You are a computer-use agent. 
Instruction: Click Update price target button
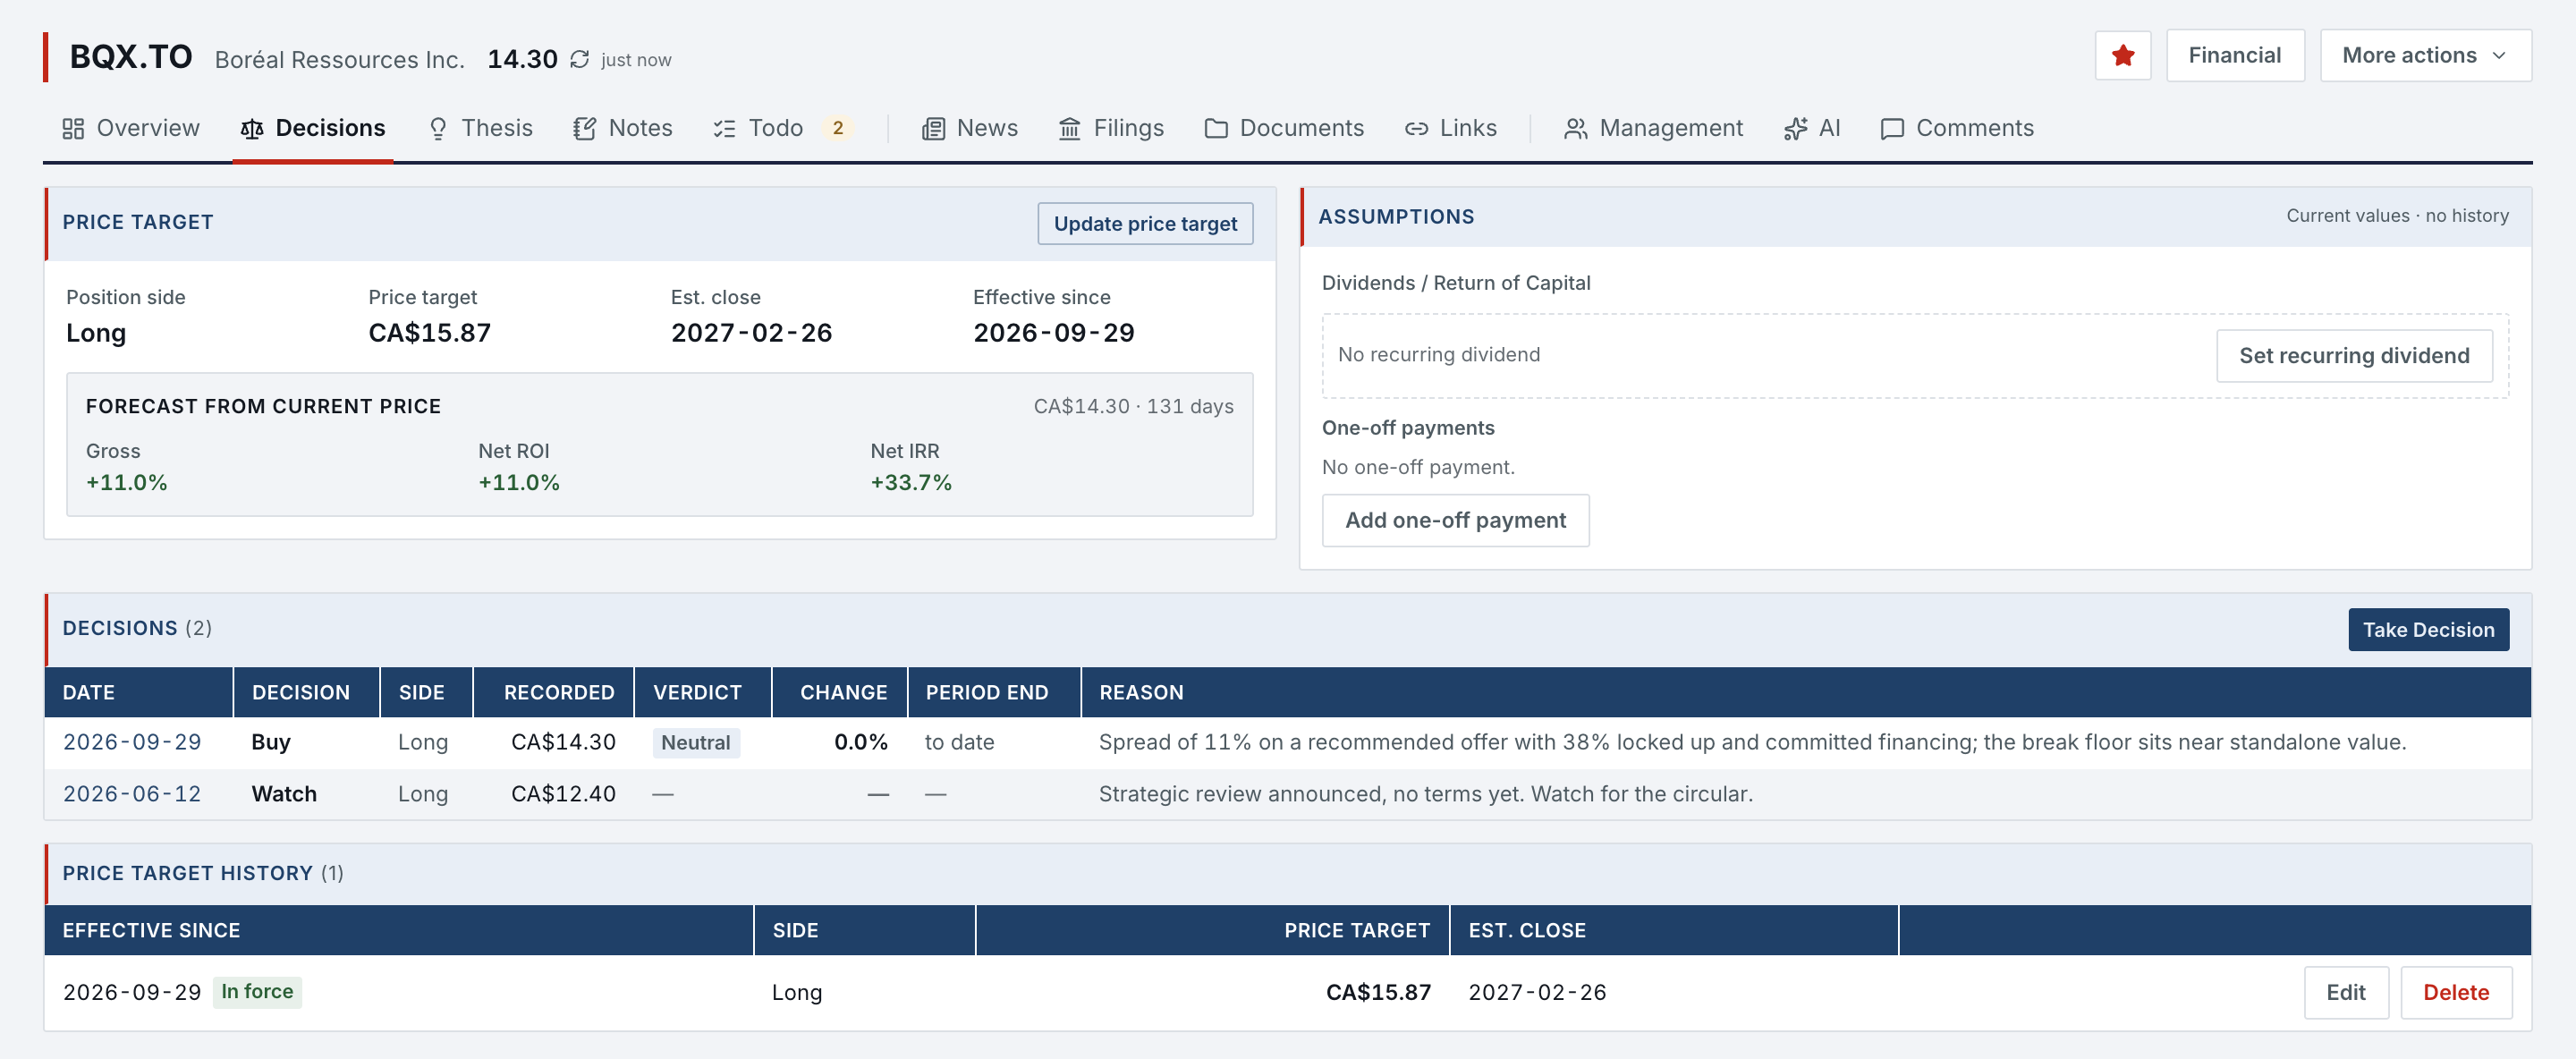coord(1145,224)
